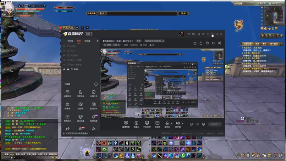Image resolution: width=286 pixels, height=161 pixels.
Task: Add 多媒体 media source
Action: tap(157, 124)
